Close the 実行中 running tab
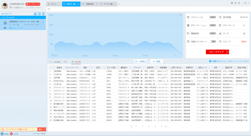This screenshot has height=136, width=251. click(x=78, y=4)
